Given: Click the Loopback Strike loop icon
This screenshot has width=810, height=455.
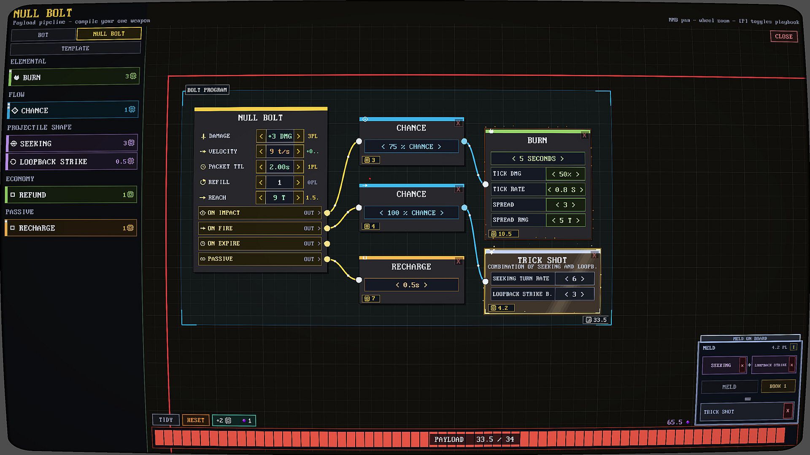Looking at the screenshot, I should coord(13,162).
